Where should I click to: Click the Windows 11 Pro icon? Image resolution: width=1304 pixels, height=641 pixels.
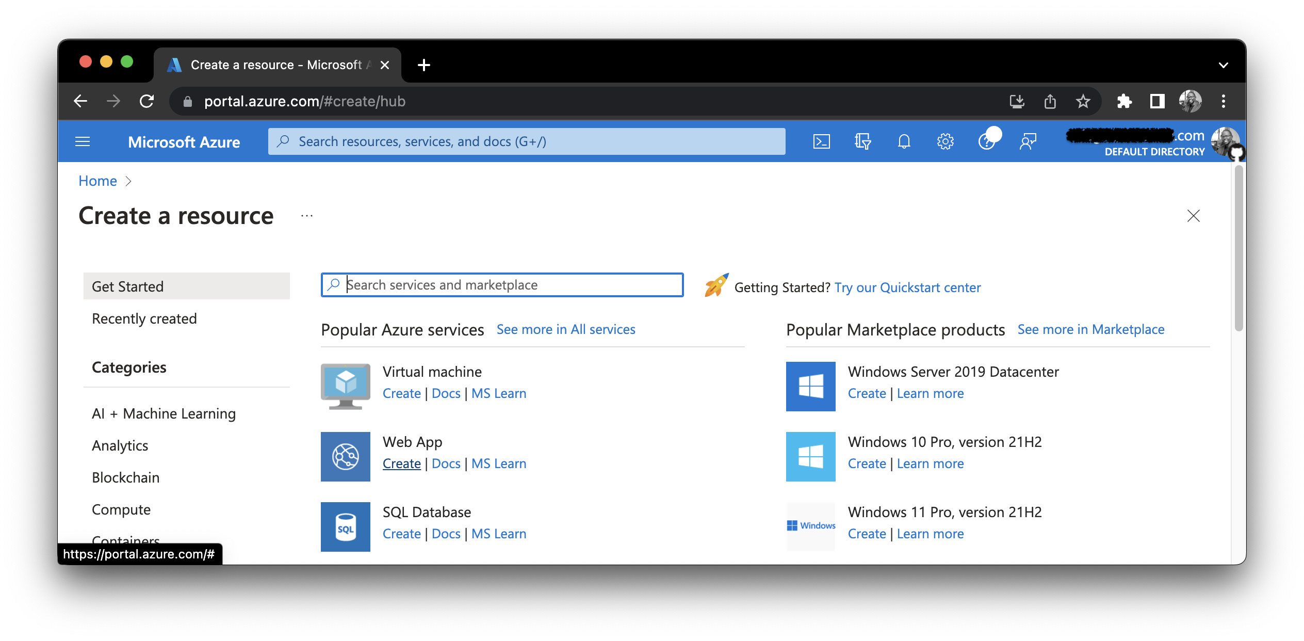tap(811, 527)
